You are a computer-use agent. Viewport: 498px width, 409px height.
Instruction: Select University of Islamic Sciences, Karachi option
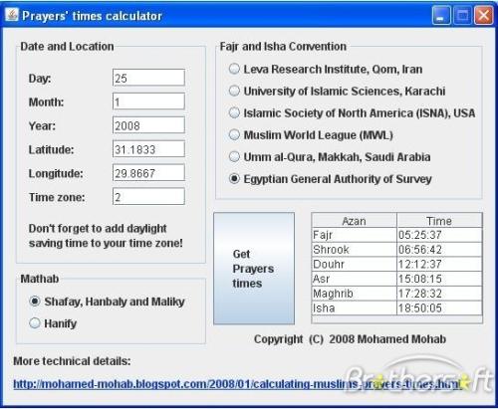(338, 91)
